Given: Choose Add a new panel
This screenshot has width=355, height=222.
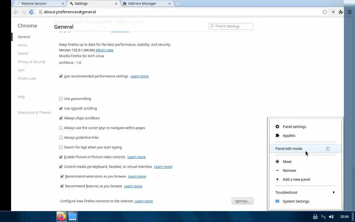Looking at the screenshot, I should 305,179.
